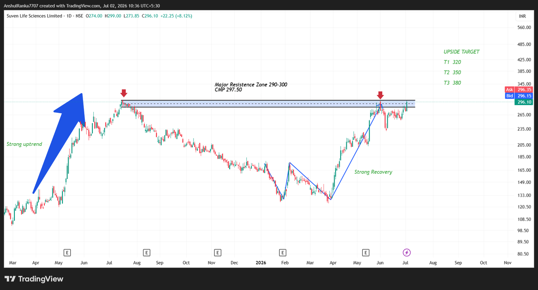Click the earnings marker near May 2025
The image size is (538, 290).
(x=67, y=253)
